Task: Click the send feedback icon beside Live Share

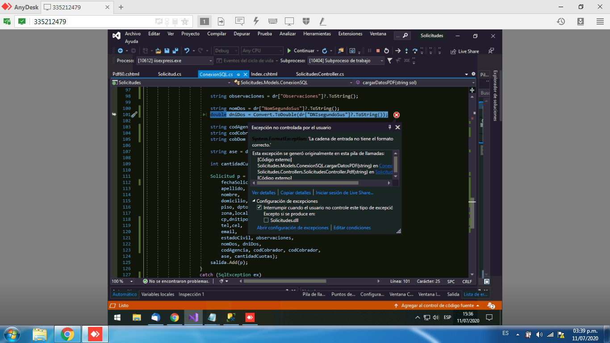Action: (491, 51)
